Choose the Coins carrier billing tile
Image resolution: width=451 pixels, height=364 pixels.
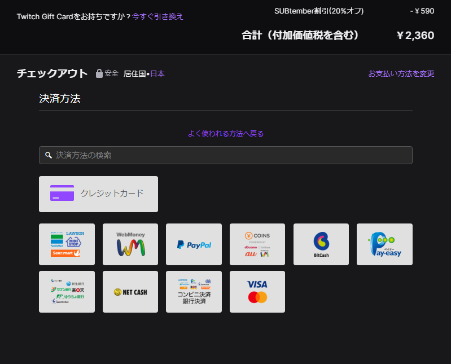pyautogui.click(x=257, y=244)
